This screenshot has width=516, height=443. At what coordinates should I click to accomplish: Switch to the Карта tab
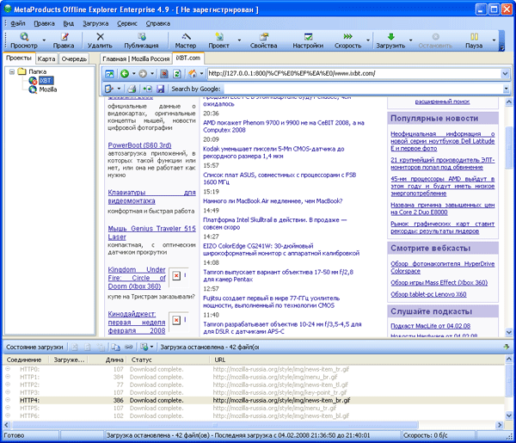(x=46, y=58)
